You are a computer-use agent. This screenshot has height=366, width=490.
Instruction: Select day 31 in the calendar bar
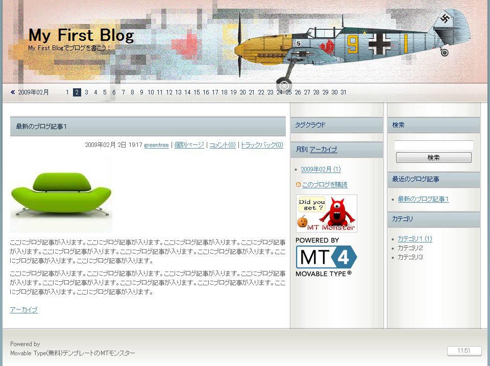click(x=344, y=92)
